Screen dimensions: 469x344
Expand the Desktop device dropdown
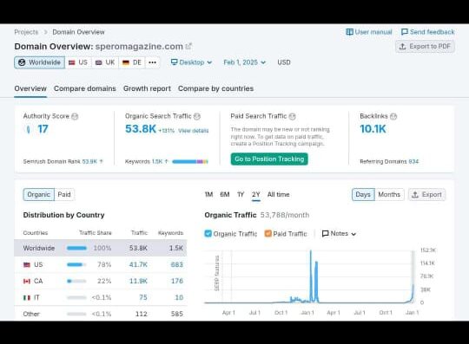tap(191, 62)
